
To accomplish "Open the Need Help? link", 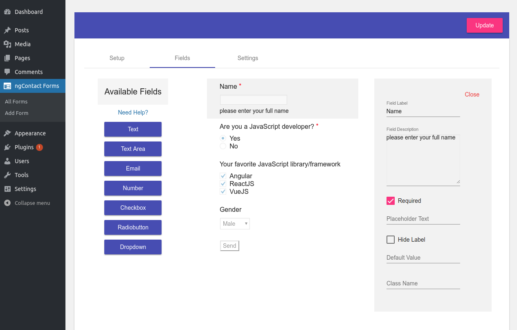I will pos(133,112).
